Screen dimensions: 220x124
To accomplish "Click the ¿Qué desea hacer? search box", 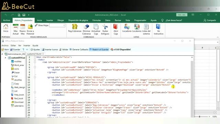I will [x=174, y=20].
